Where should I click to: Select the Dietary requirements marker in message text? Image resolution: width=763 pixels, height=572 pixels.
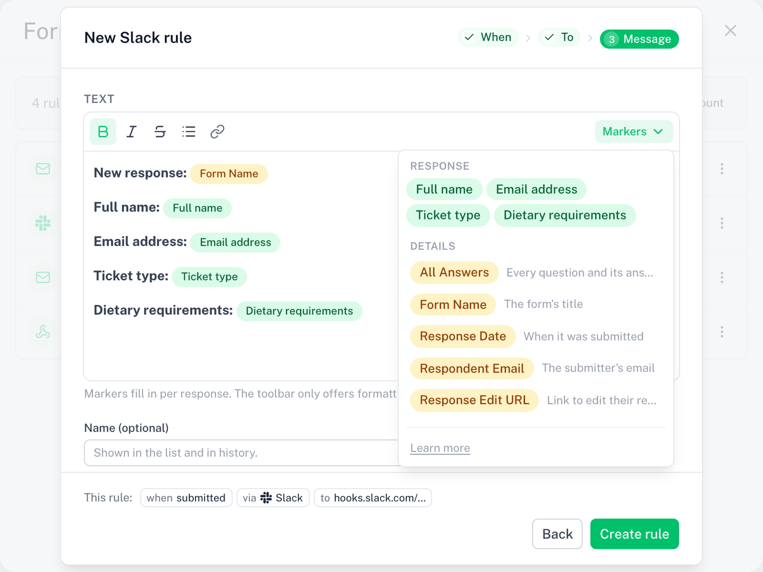(300, 311)
